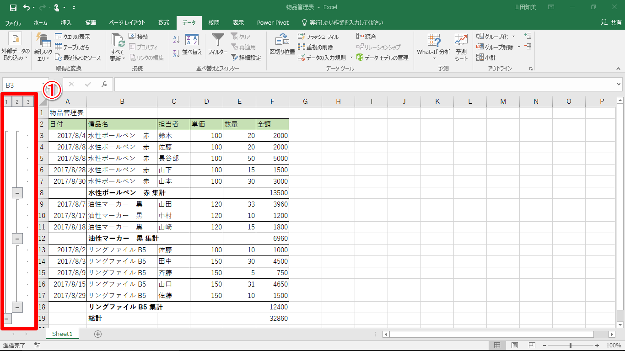Collapse the 水性ボールペン 赤 集計 group
This screenshot has width=625, height=351.
point(17,193)
